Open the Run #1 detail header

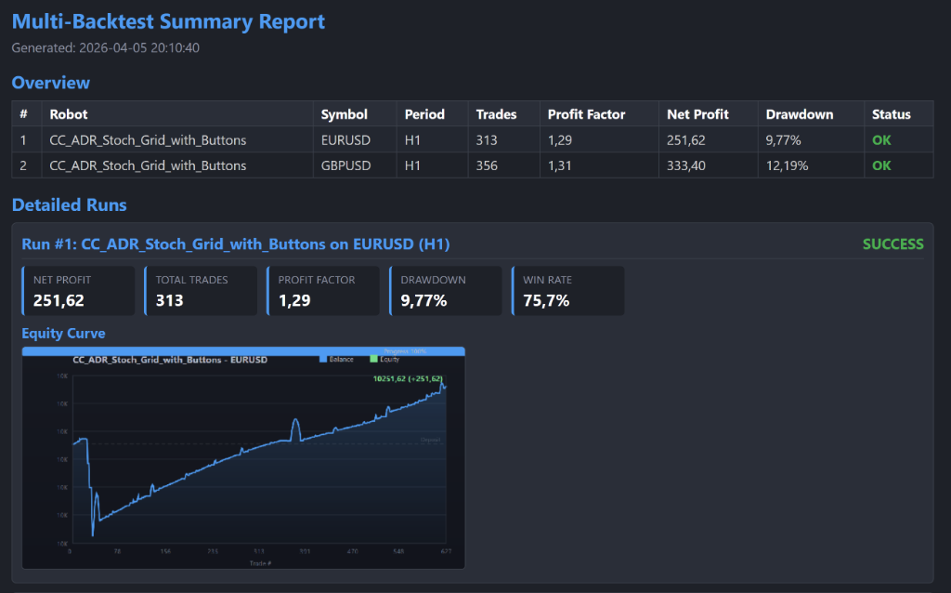[233, 244]
